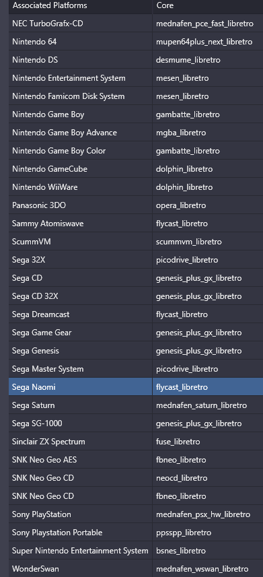Select the Sega Master System platform cell
Image resolution: width=263 pixels, height=577 pixels.
point(81,369)
